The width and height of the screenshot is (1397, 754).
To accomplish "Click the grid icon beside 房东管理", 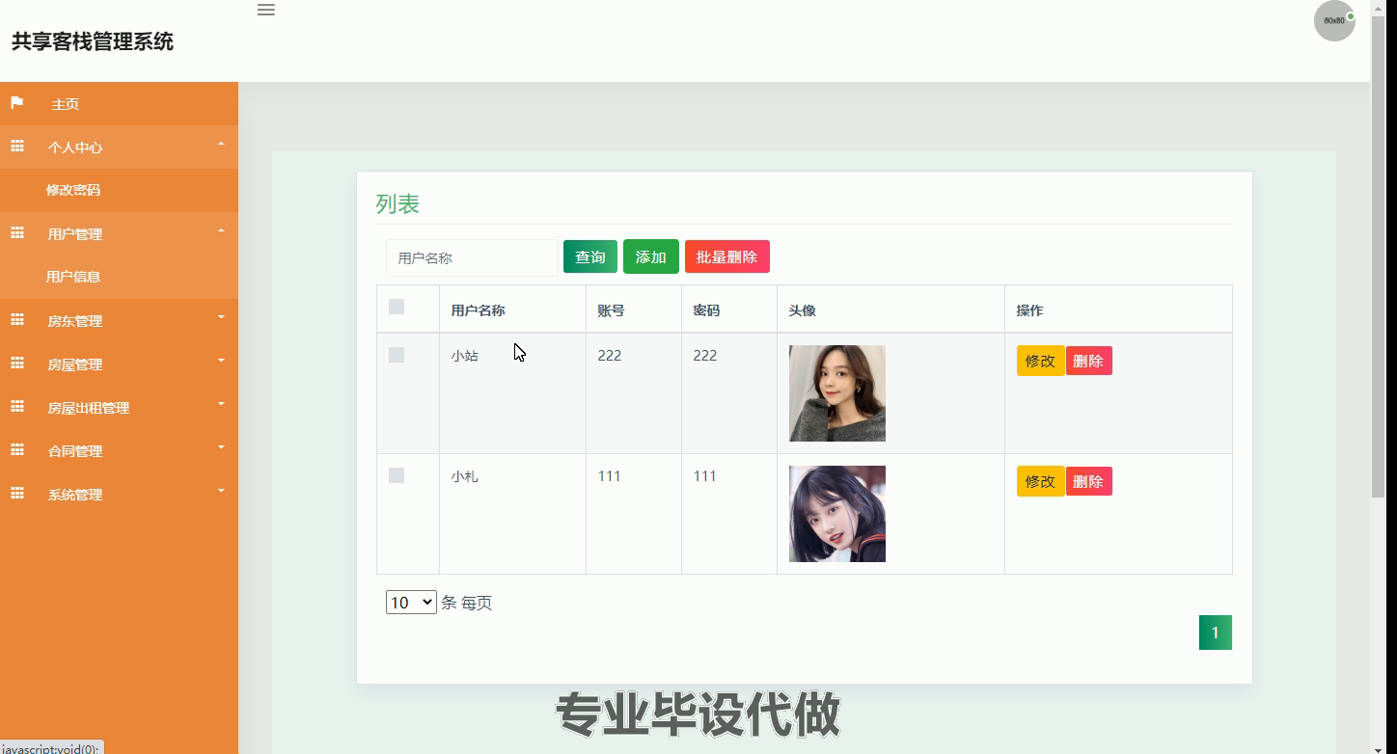I will (17, 320).
